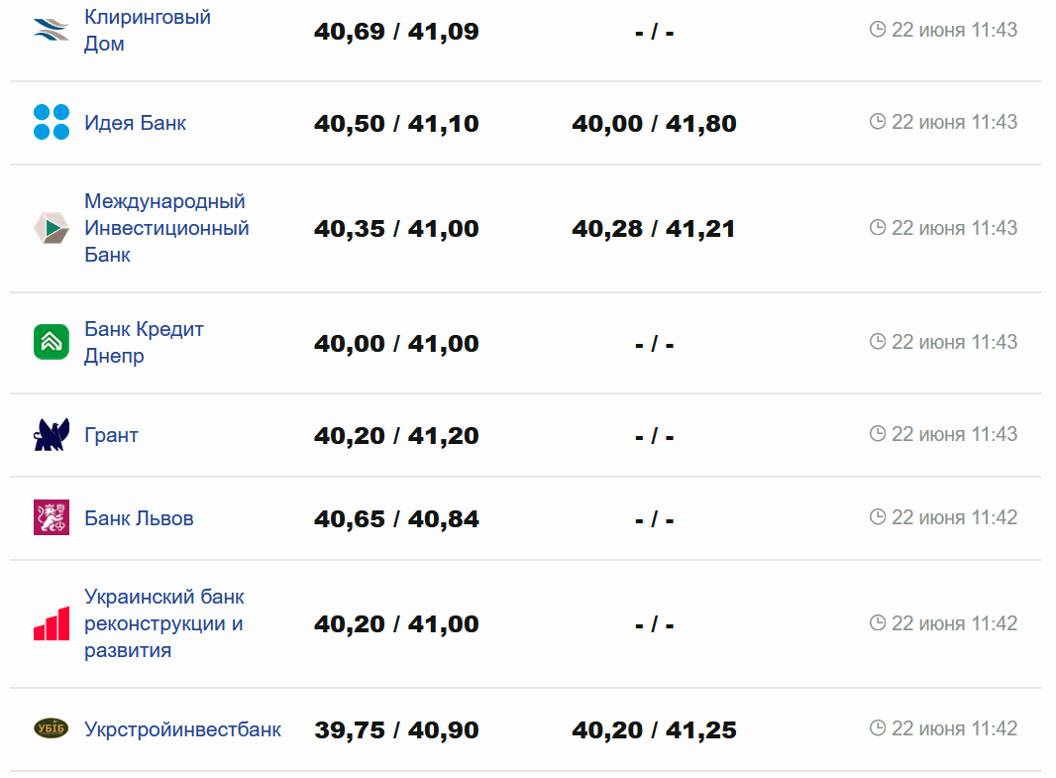Click the clock icon in Грант row
The width and height of the screenshot is (1056, 778).
pyautogui.click(x=877, y=434)
